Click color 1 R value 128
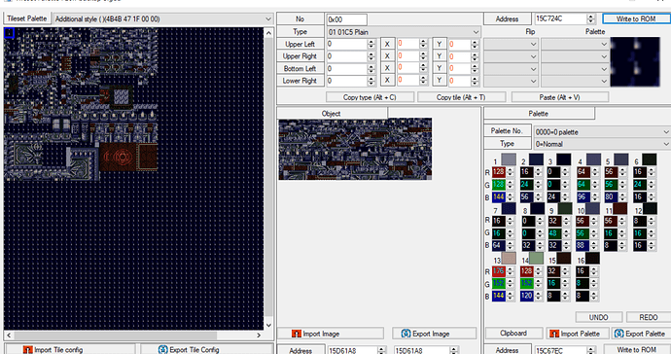Image resolution: width=671 pixels, height=354 pixels. pyautogui.click(x=499, y=172)
